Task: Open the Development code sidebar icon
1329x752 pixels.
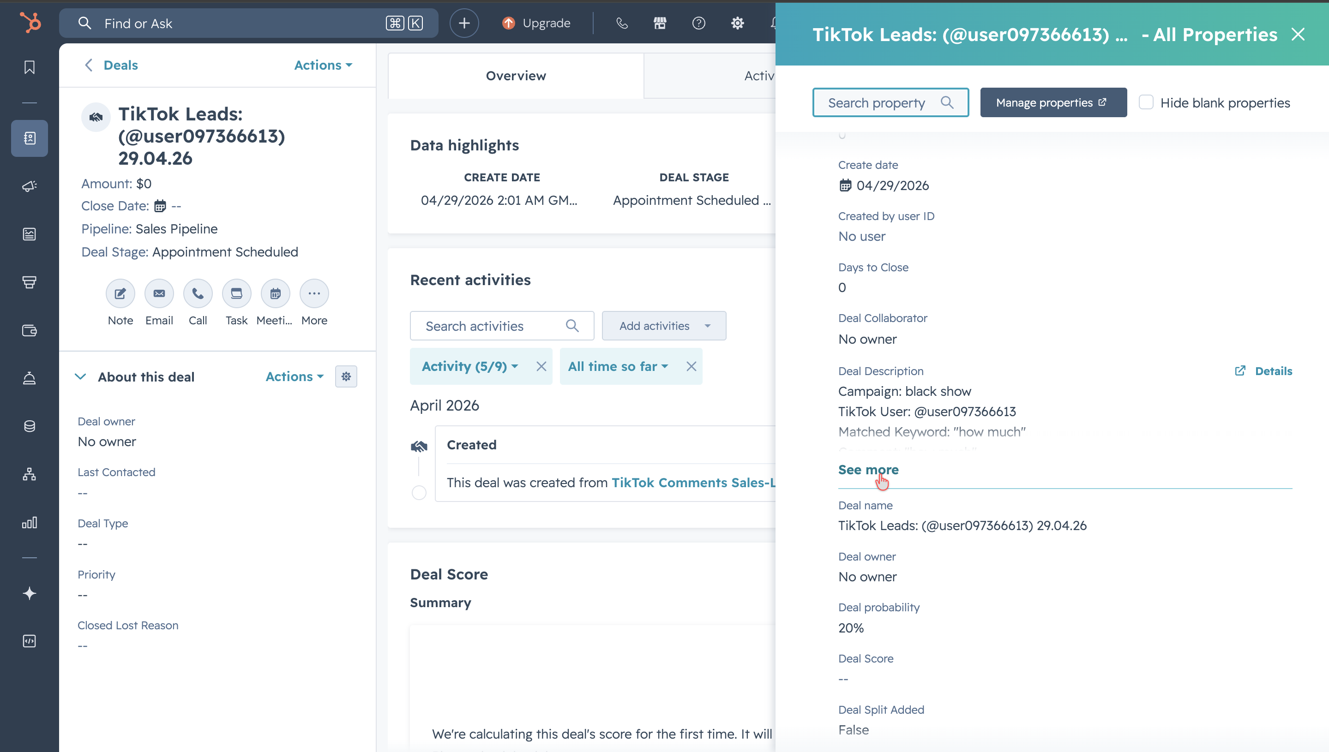Action: 30,641
